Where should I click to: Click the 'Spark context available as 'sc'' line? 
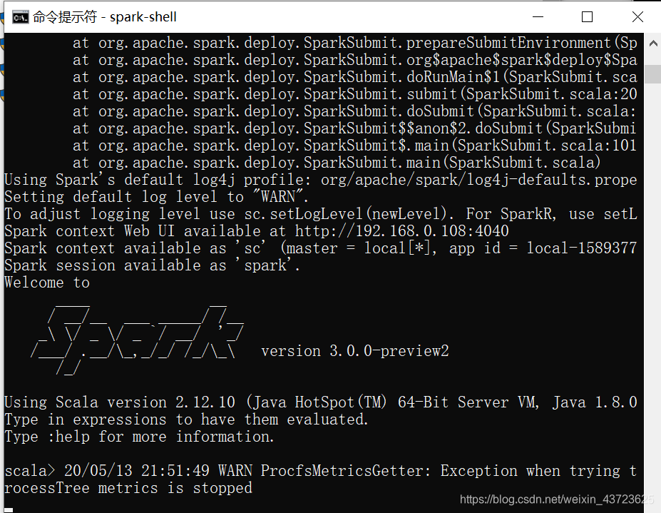click(x=321, y=248)
